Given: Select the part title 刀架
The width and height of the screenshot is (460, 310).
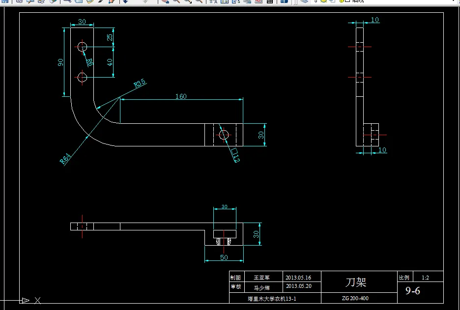Looking at the screenshot, I should (x=356, y=282).
